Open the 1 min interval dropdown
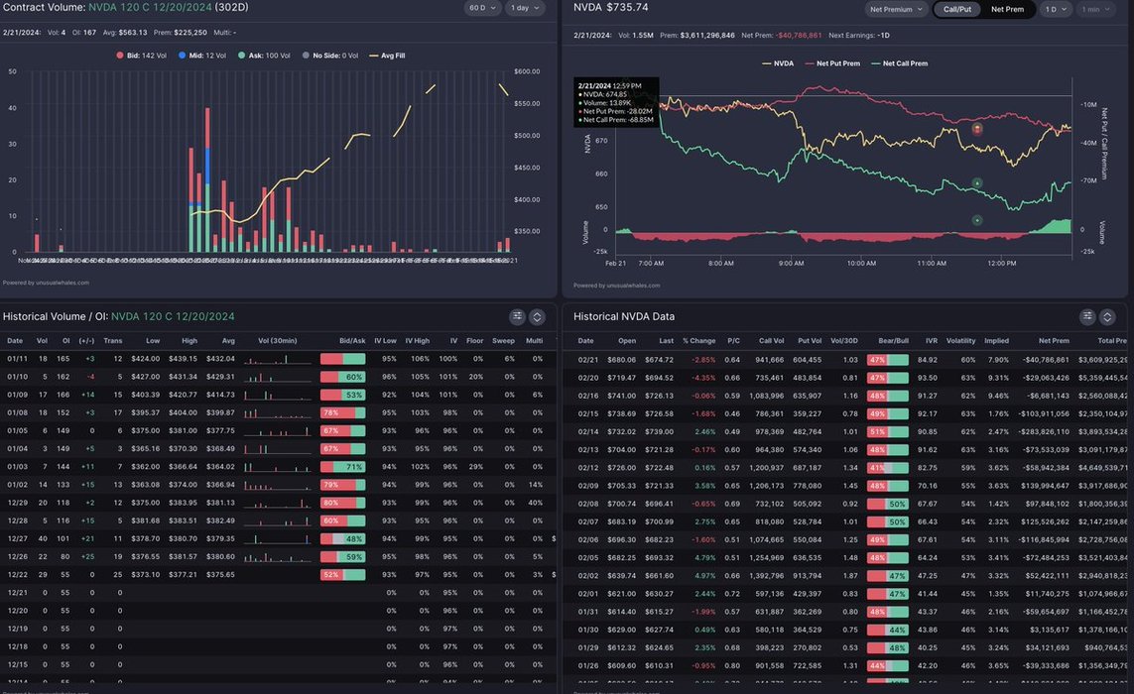The image size is (1134, 694). click(1095, 9)
